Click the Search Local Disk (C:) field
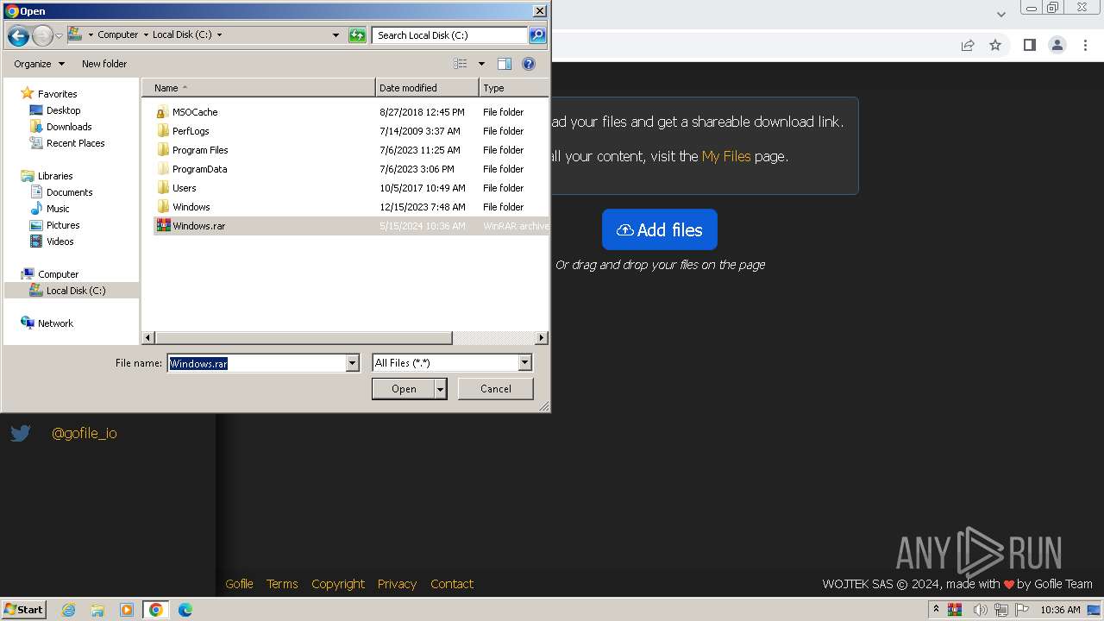Screen dimensions: 1104x621 point(449,35)
